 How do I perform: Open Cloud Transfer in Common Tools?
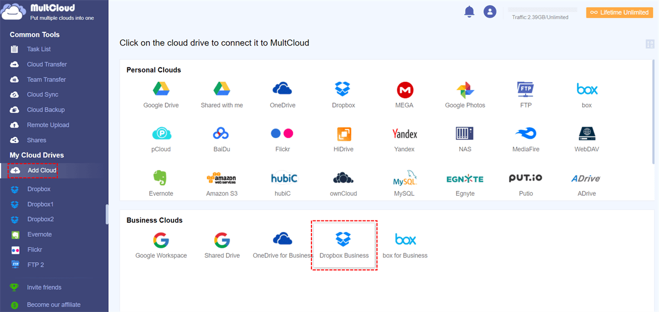47,64
